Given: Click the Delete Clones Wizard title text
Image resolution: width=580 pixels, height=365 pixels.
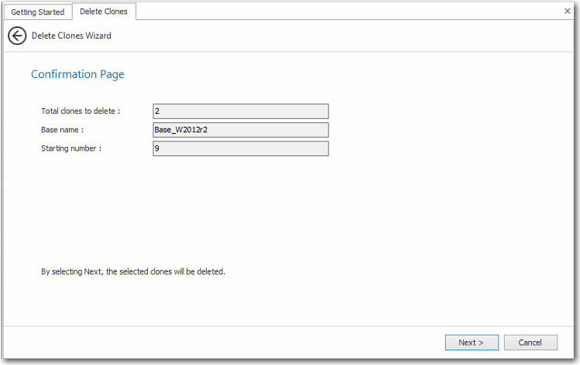Looking at the screenshot, I should [x=71, y=36].
